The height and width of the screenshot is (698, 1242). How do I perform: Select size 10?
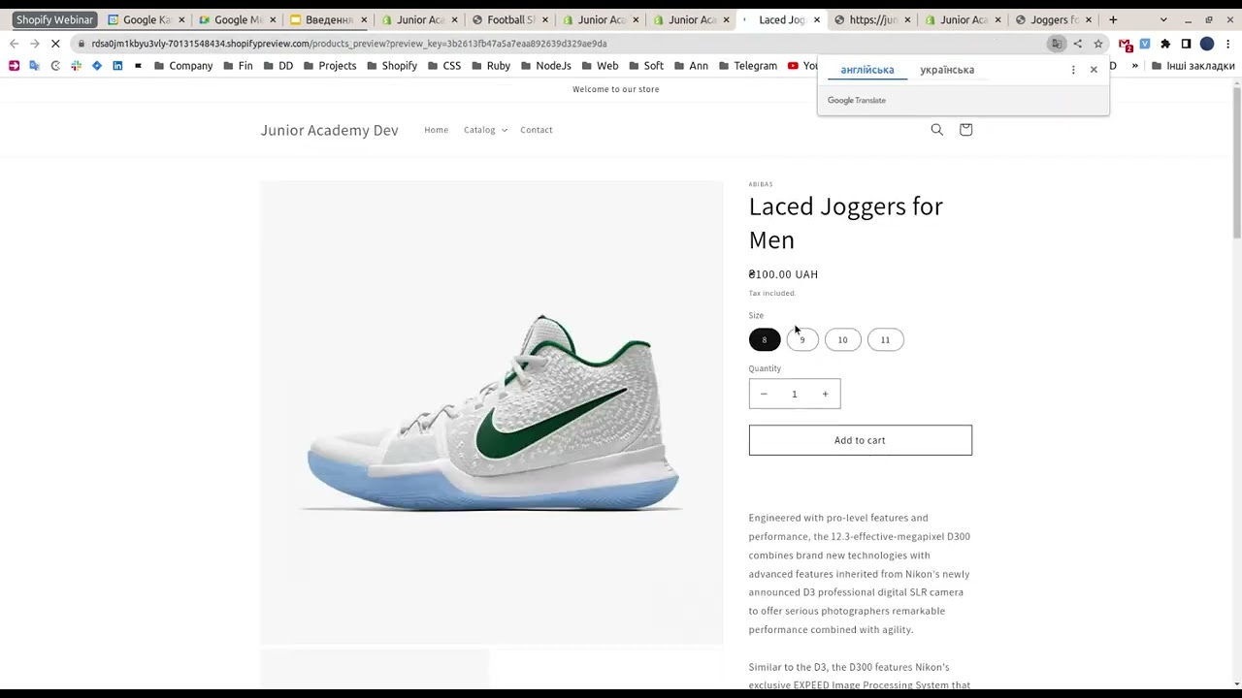pyautogui.click(x=842, y=339)
